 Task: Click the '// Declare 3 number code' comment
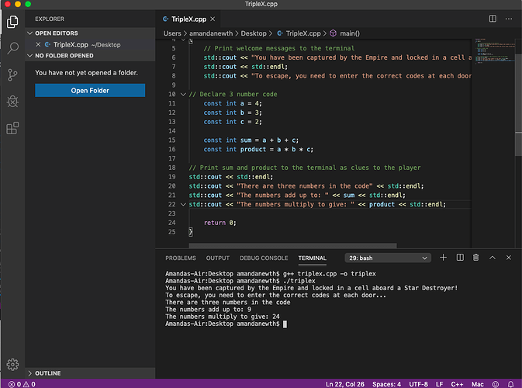[233, 94]
